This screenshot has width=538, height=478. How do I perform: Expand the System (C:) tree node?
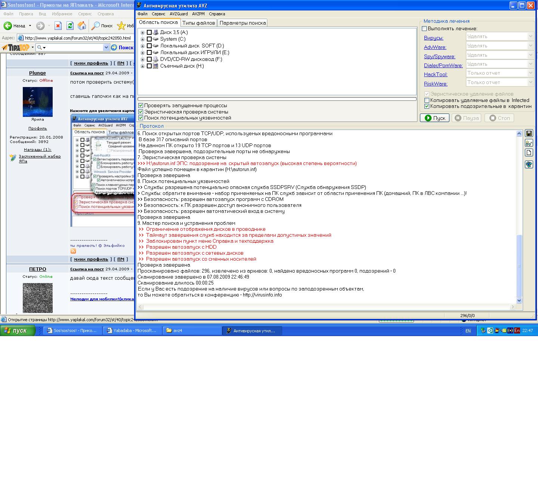point(142,39)
